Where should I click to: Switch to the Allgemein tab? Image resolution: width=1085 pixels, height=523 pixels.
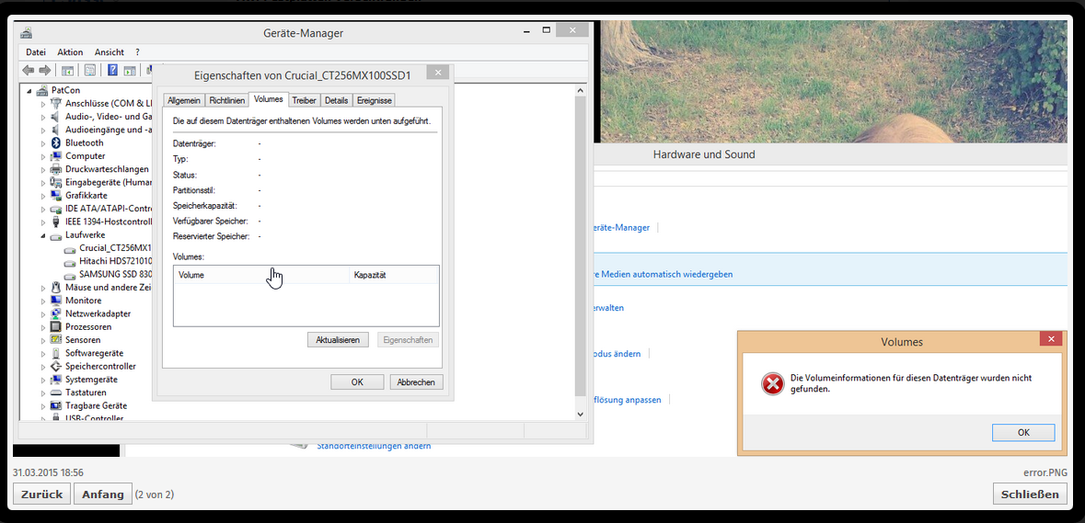pyautogui.click(x=184, y=101)
